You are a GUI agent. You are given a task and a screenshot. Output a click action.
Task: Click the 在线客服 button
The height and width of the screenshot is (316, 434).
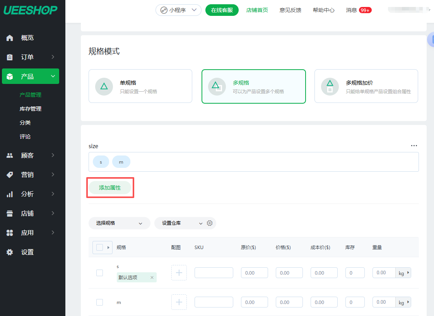click(x=222, y=10)
